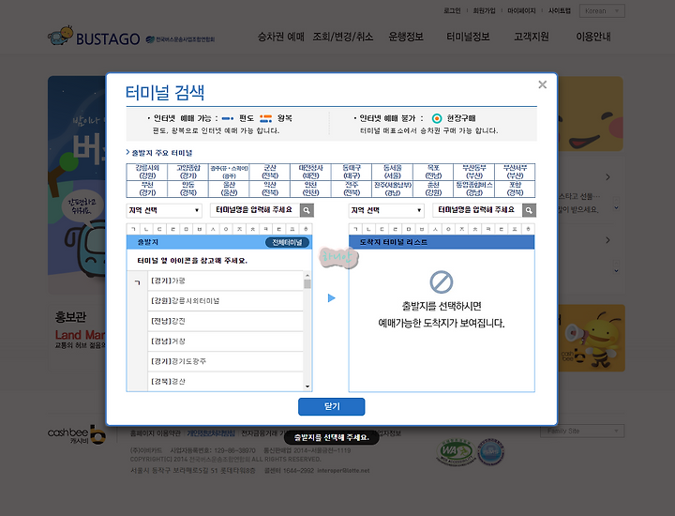Select 부천(경기) major terminal

pos(147,189)
